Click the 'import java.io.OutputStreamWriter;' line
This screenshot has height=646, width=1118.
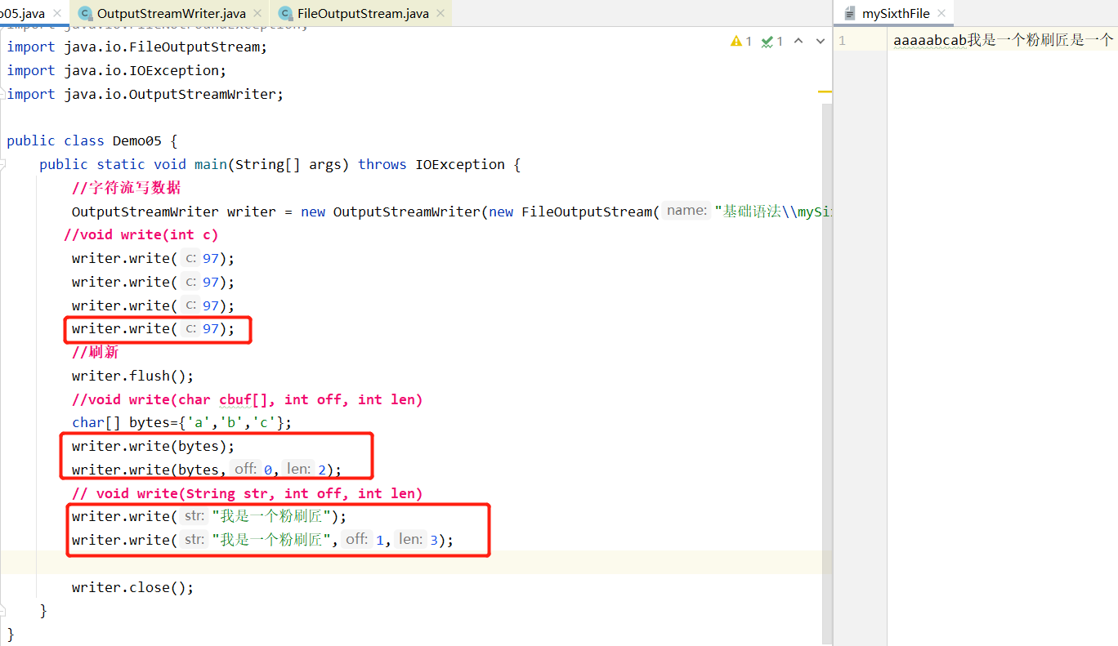click(x=145, y=94)
